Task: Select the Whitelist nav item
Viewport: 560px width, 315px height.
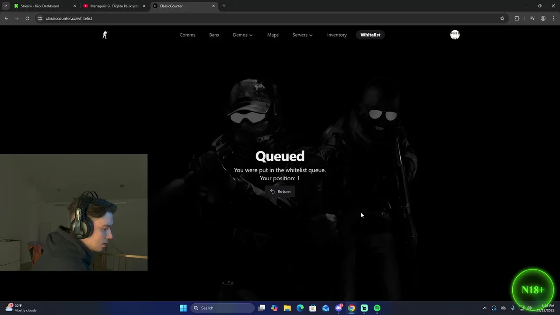Action: coord(371,35)
